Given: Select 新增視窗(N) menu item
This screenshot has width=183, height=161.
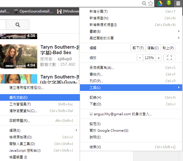Looking at the screenshot, I should pyautogui.click(x=131, y=18).
